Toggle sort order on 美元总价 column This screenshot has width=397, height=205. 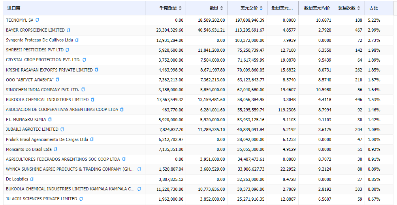click(x=262, y=8)
